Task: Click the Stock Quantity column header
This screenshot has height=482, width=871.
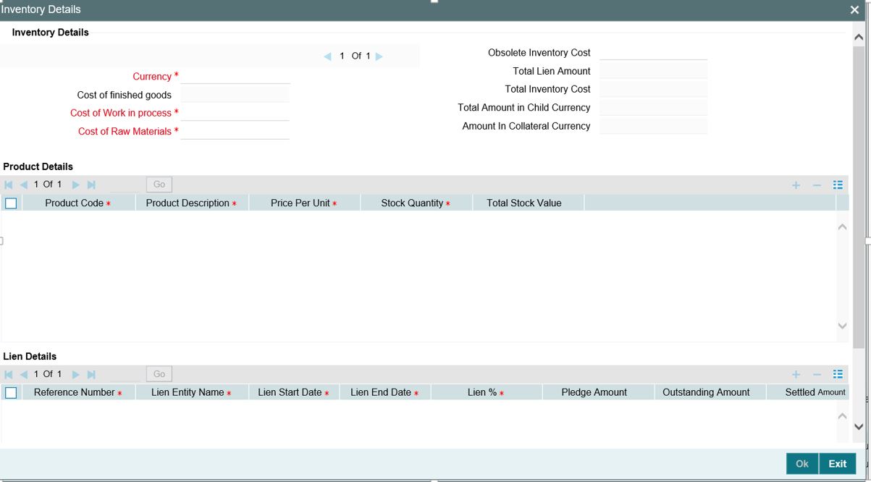Action: coord(416,203)
